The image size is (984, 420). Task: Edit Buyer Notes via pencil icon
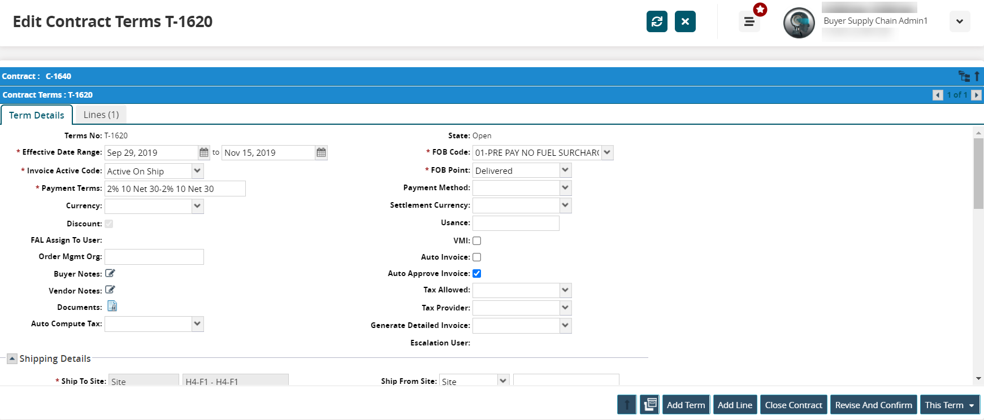[x=110, y=273]
